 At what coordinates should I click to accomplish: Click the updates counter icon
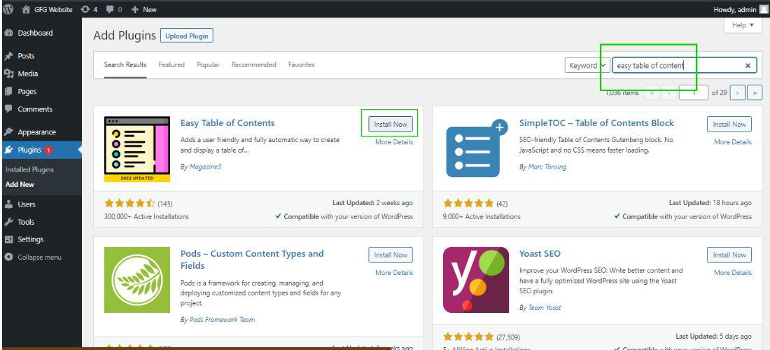click(85, 9)
